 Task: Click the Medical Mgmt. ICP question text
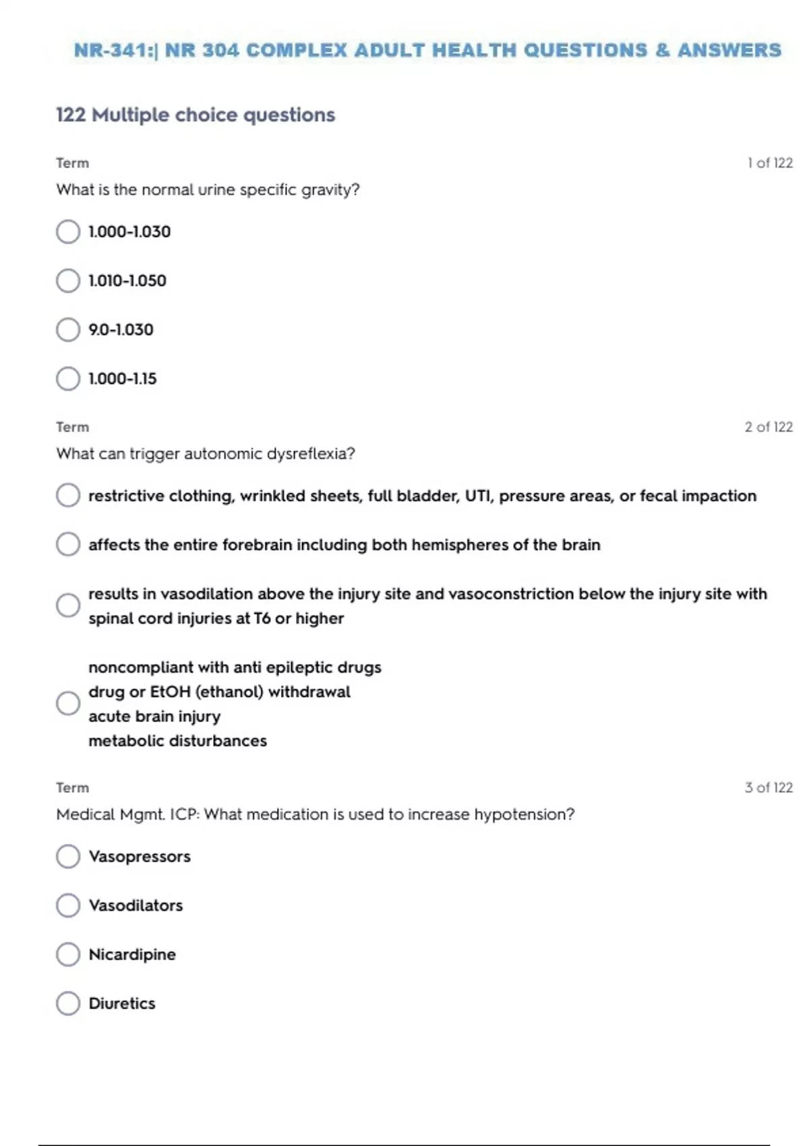316,814
